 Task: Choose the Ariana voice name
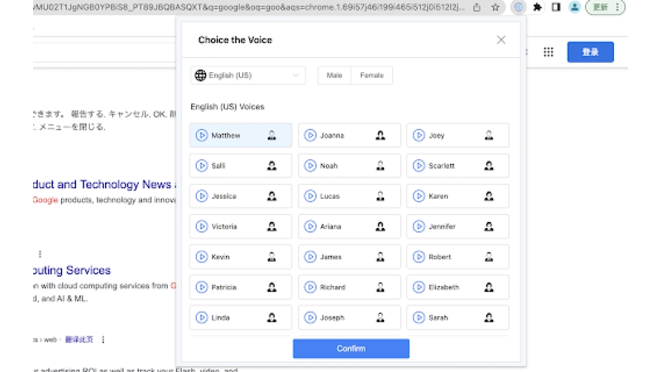tap(330, 226)
